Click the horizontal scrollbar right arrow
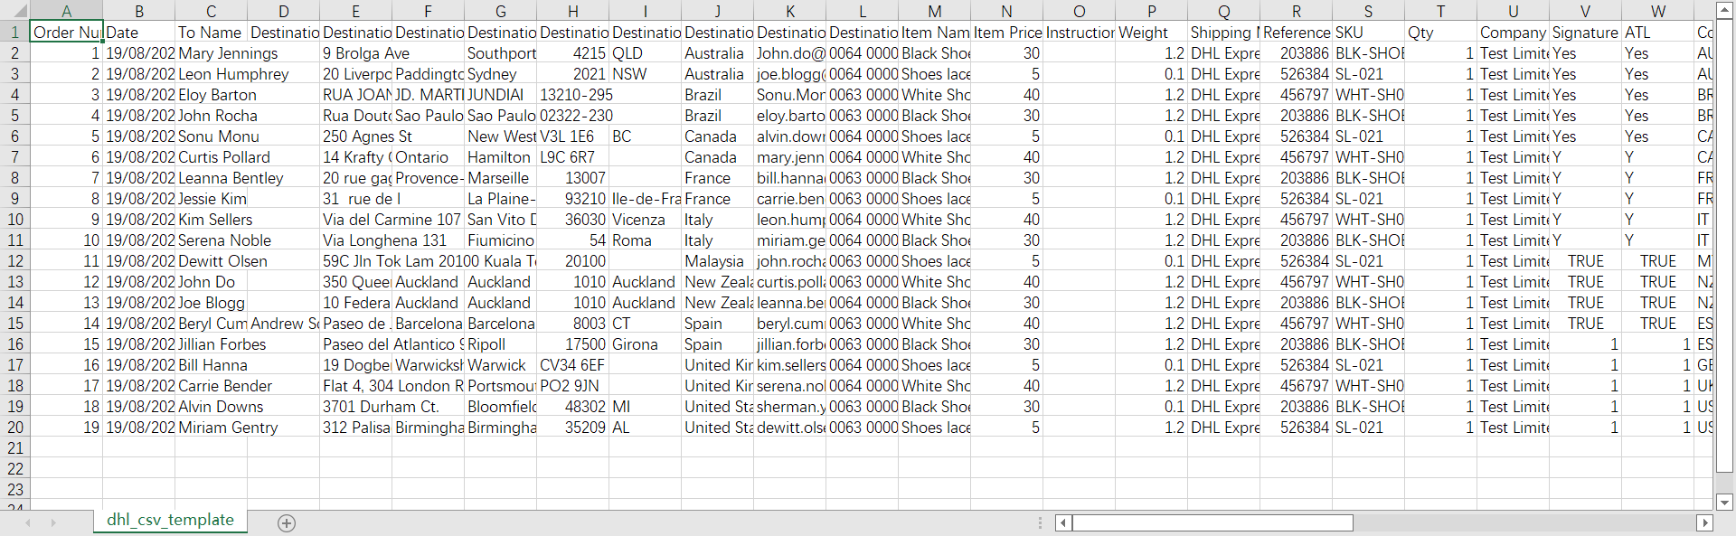Image resolution: width=1736 pixels, height=536 pixels. (1704, 522)
